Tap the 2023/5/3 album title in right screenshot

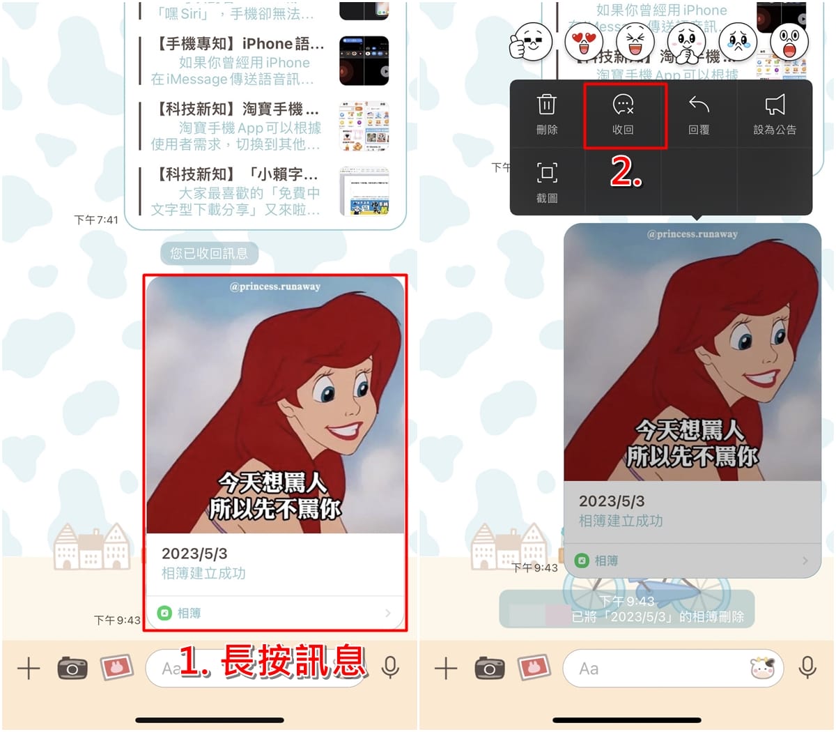click(x=612, y=501)
